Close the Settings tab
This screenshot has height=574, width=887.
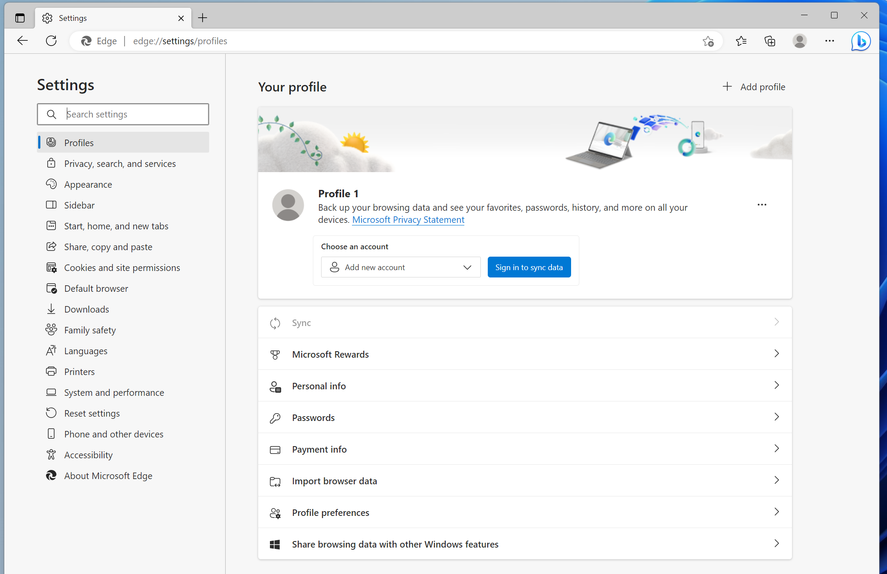click(181, 18)
